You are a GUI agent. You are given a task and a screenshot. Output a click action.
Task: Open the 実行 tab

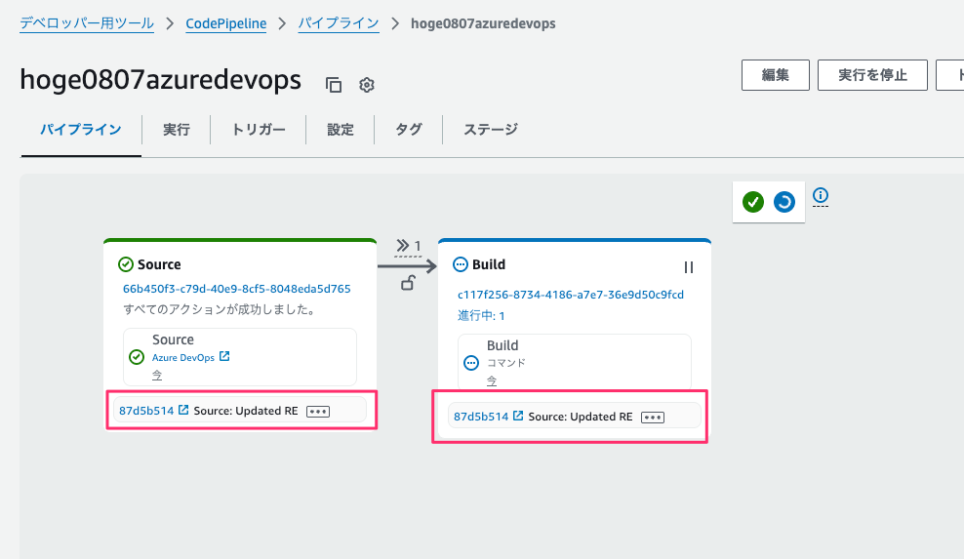177,130
